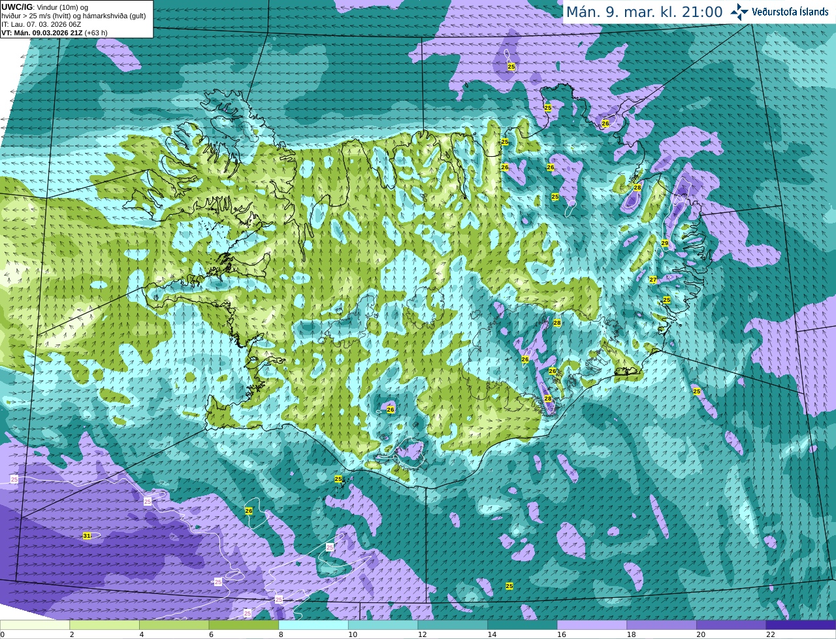
Task: Click the hviður > 25 m/s legend line
Action: pyautogui.click(x=74, y=16)
